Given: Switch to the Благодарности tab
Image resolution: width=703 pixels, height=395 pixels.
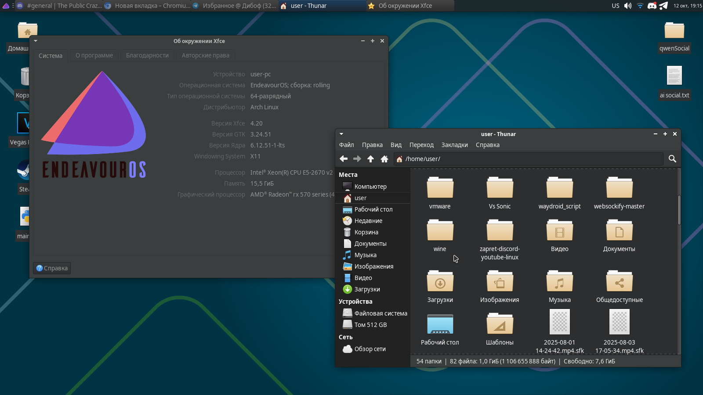Looking at the screenshot, I should [x=147, y=55].
